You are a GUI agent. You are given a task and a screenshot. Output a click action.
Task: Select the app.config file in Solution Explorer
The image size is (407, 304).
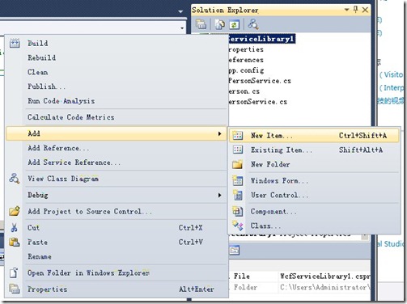(x=246, y=70)
